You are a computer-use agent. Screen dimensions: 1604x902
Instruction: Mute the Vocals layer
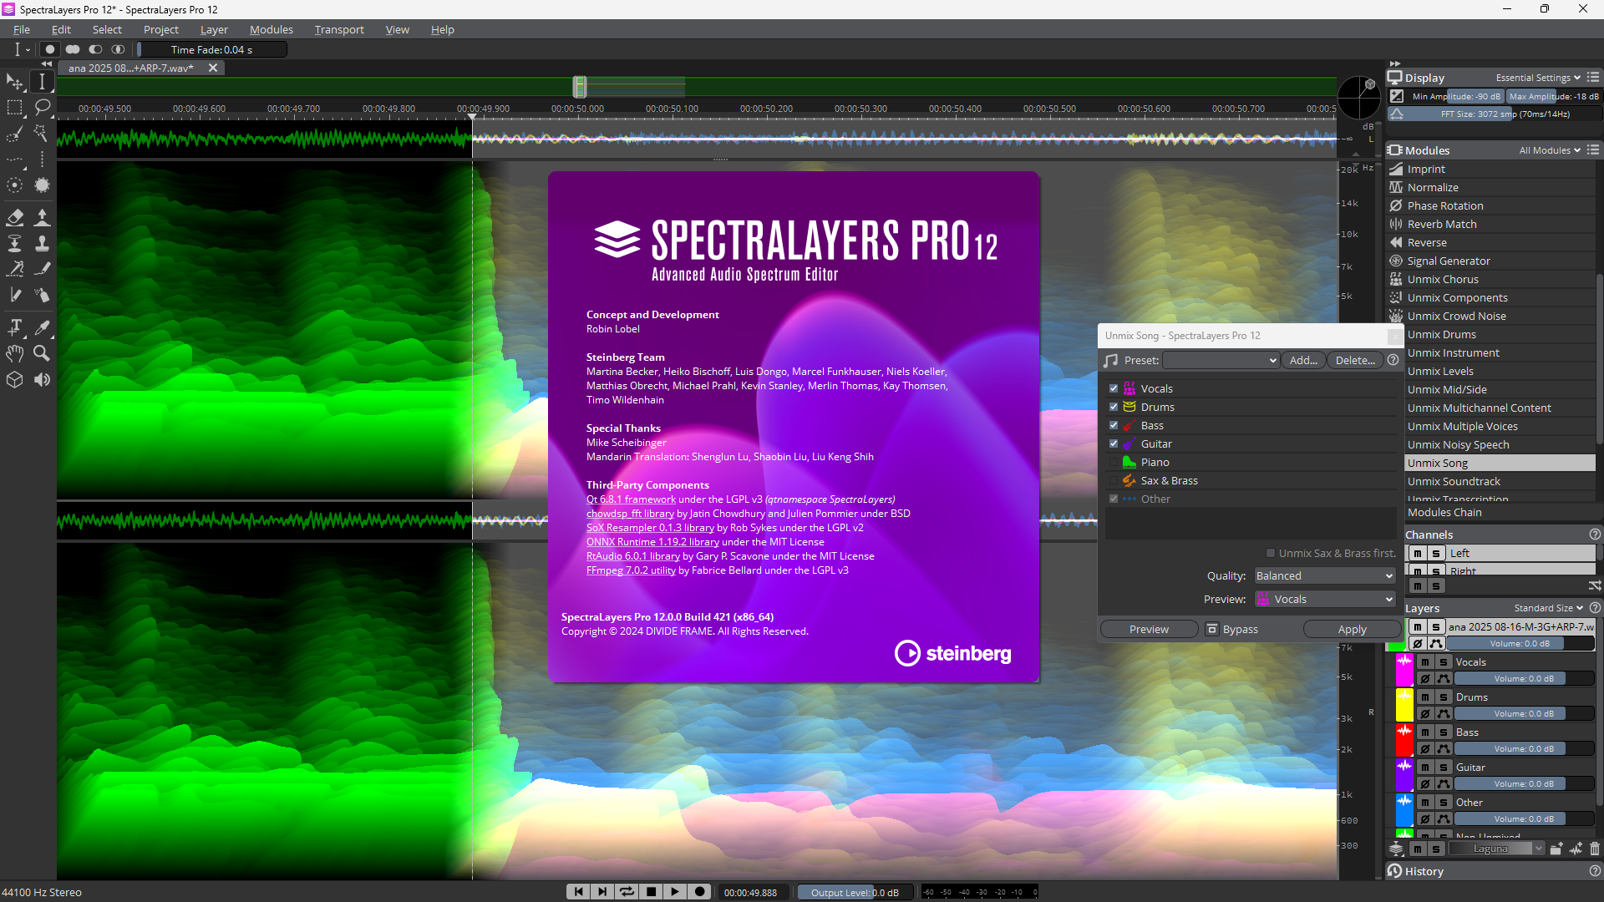click(x=1425, y=662)
